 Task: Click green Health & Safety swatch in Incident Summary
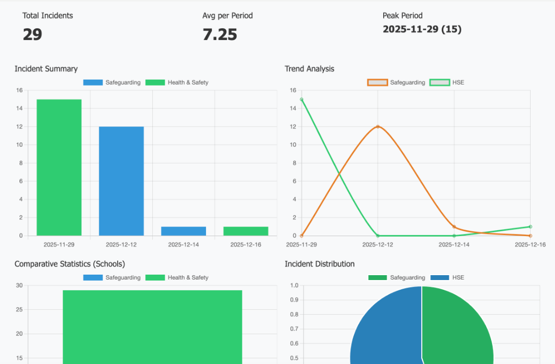155,82
